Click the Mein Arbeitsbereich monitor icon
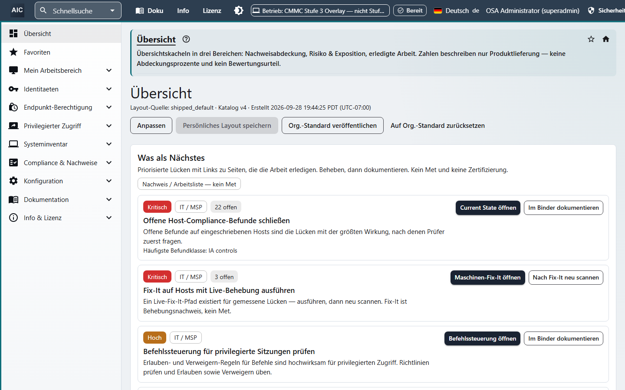Viewport: 625px width, 390px height. 13,70
